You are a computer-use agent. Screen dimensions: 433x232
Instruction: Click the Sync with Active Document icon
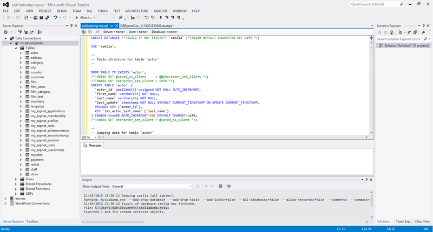[409, 32]
